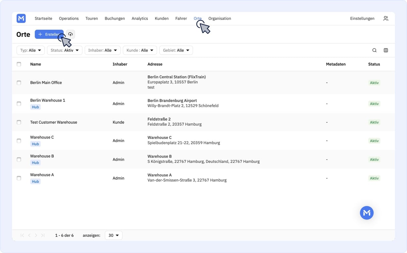Open the Buchungen menu

click(115, 18)
